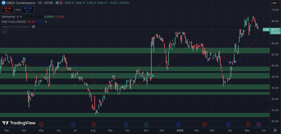The height and width of the screenshot is (134, 281).
Task: Click the red 64.94 EMA value
Action: pos(31,22)
